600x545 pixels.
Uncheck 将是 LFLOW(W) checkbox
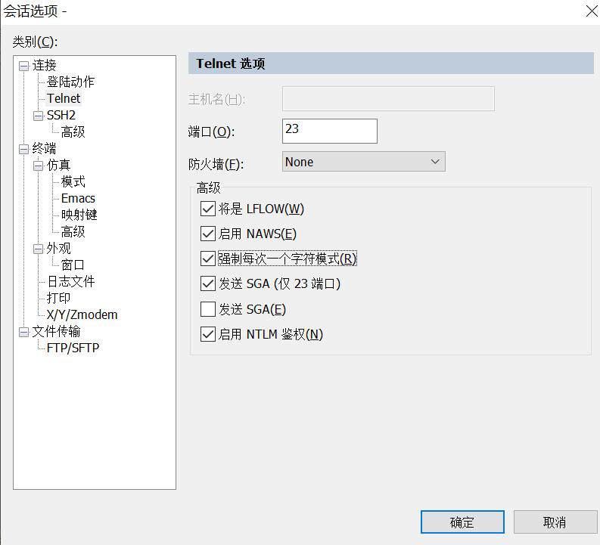tap(208, 209)
